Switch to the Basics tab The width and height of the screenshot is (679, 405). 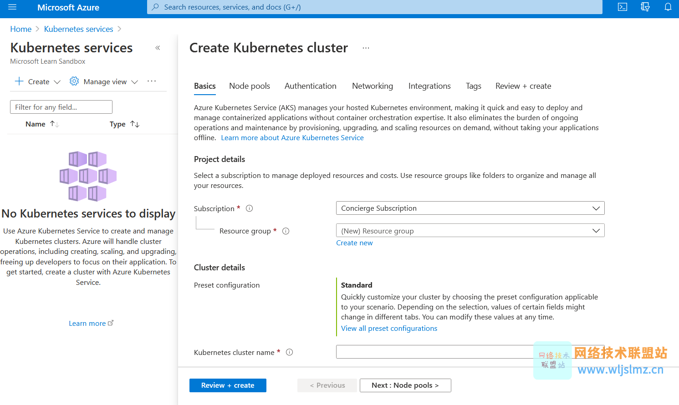coord(205,86)
